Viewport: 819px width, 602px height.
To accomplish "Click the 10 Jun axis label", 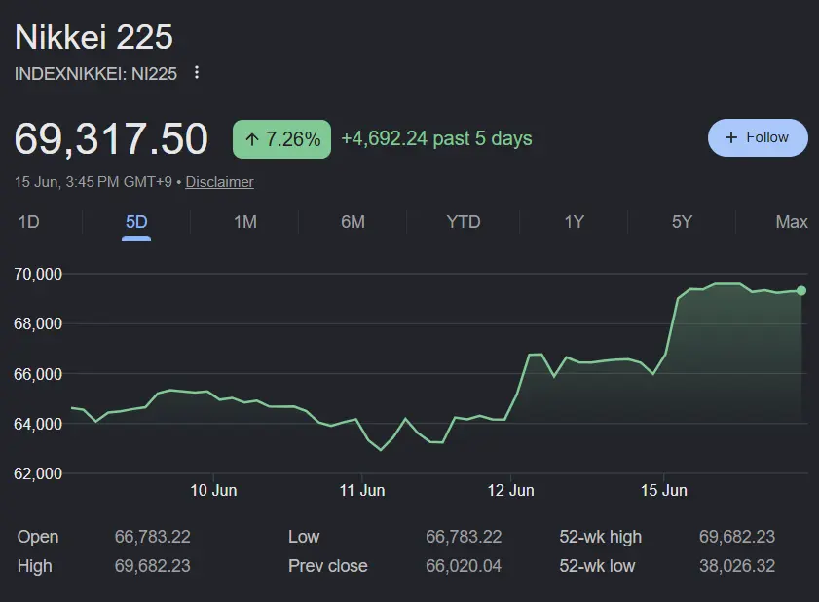I will [213, 490].
